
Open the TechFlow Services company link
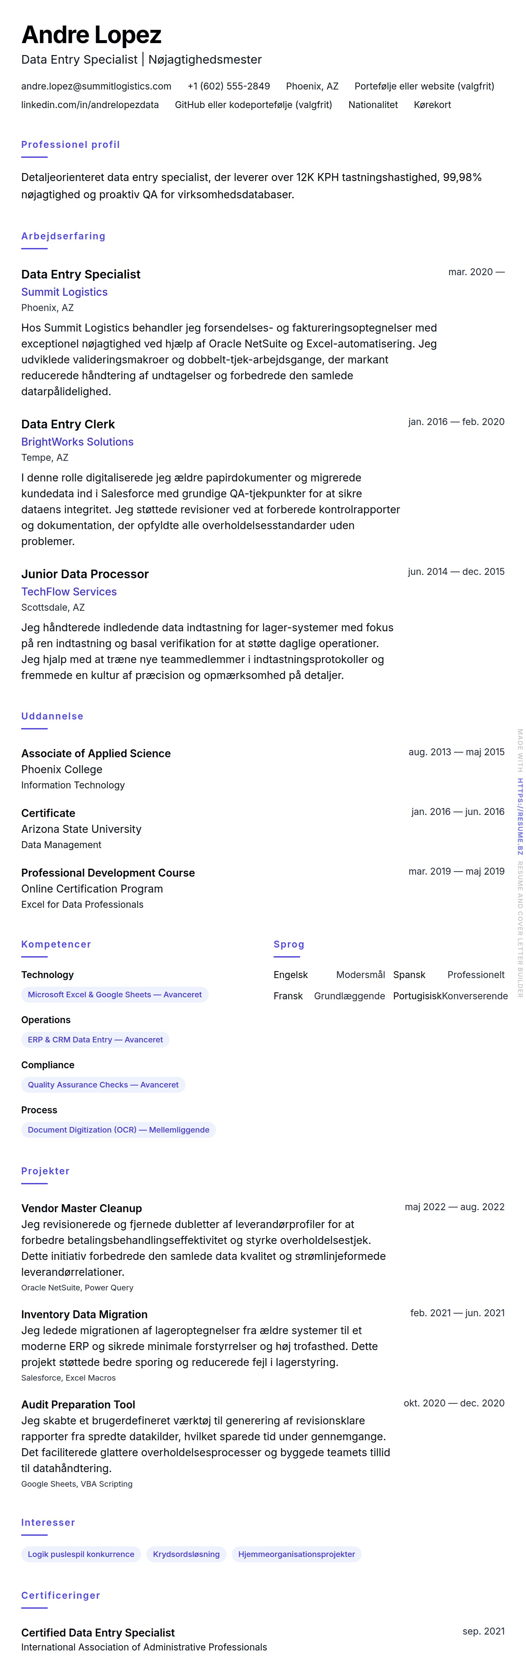69,591
